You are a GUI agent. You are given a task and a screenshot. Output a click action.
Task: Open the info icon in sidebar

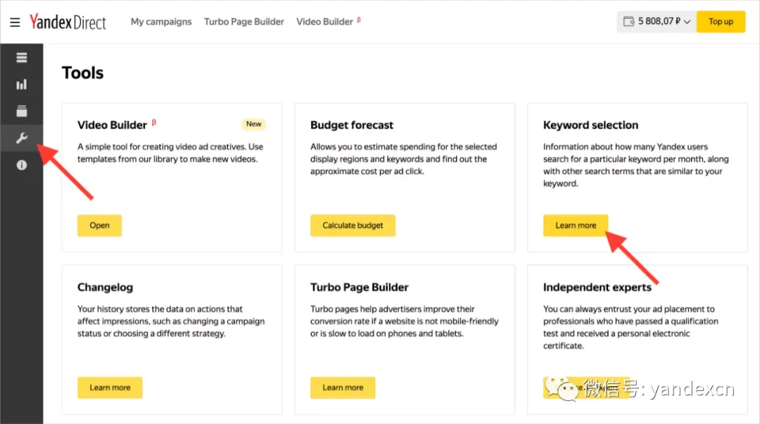[x=21, y=165]
